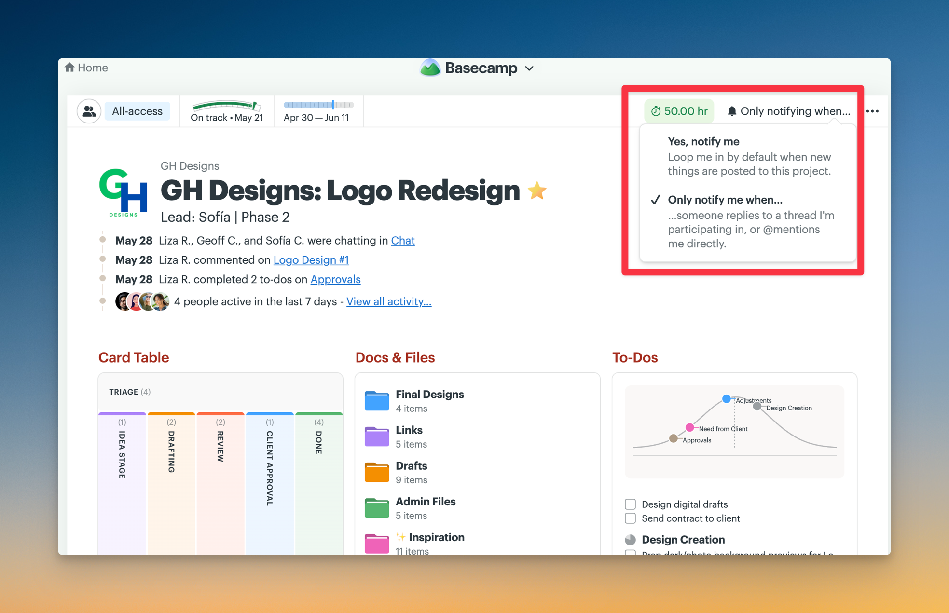The width and height of the screenshot is (949, 613).
Task: Open the REVIEW column
Action: (220, 484)
